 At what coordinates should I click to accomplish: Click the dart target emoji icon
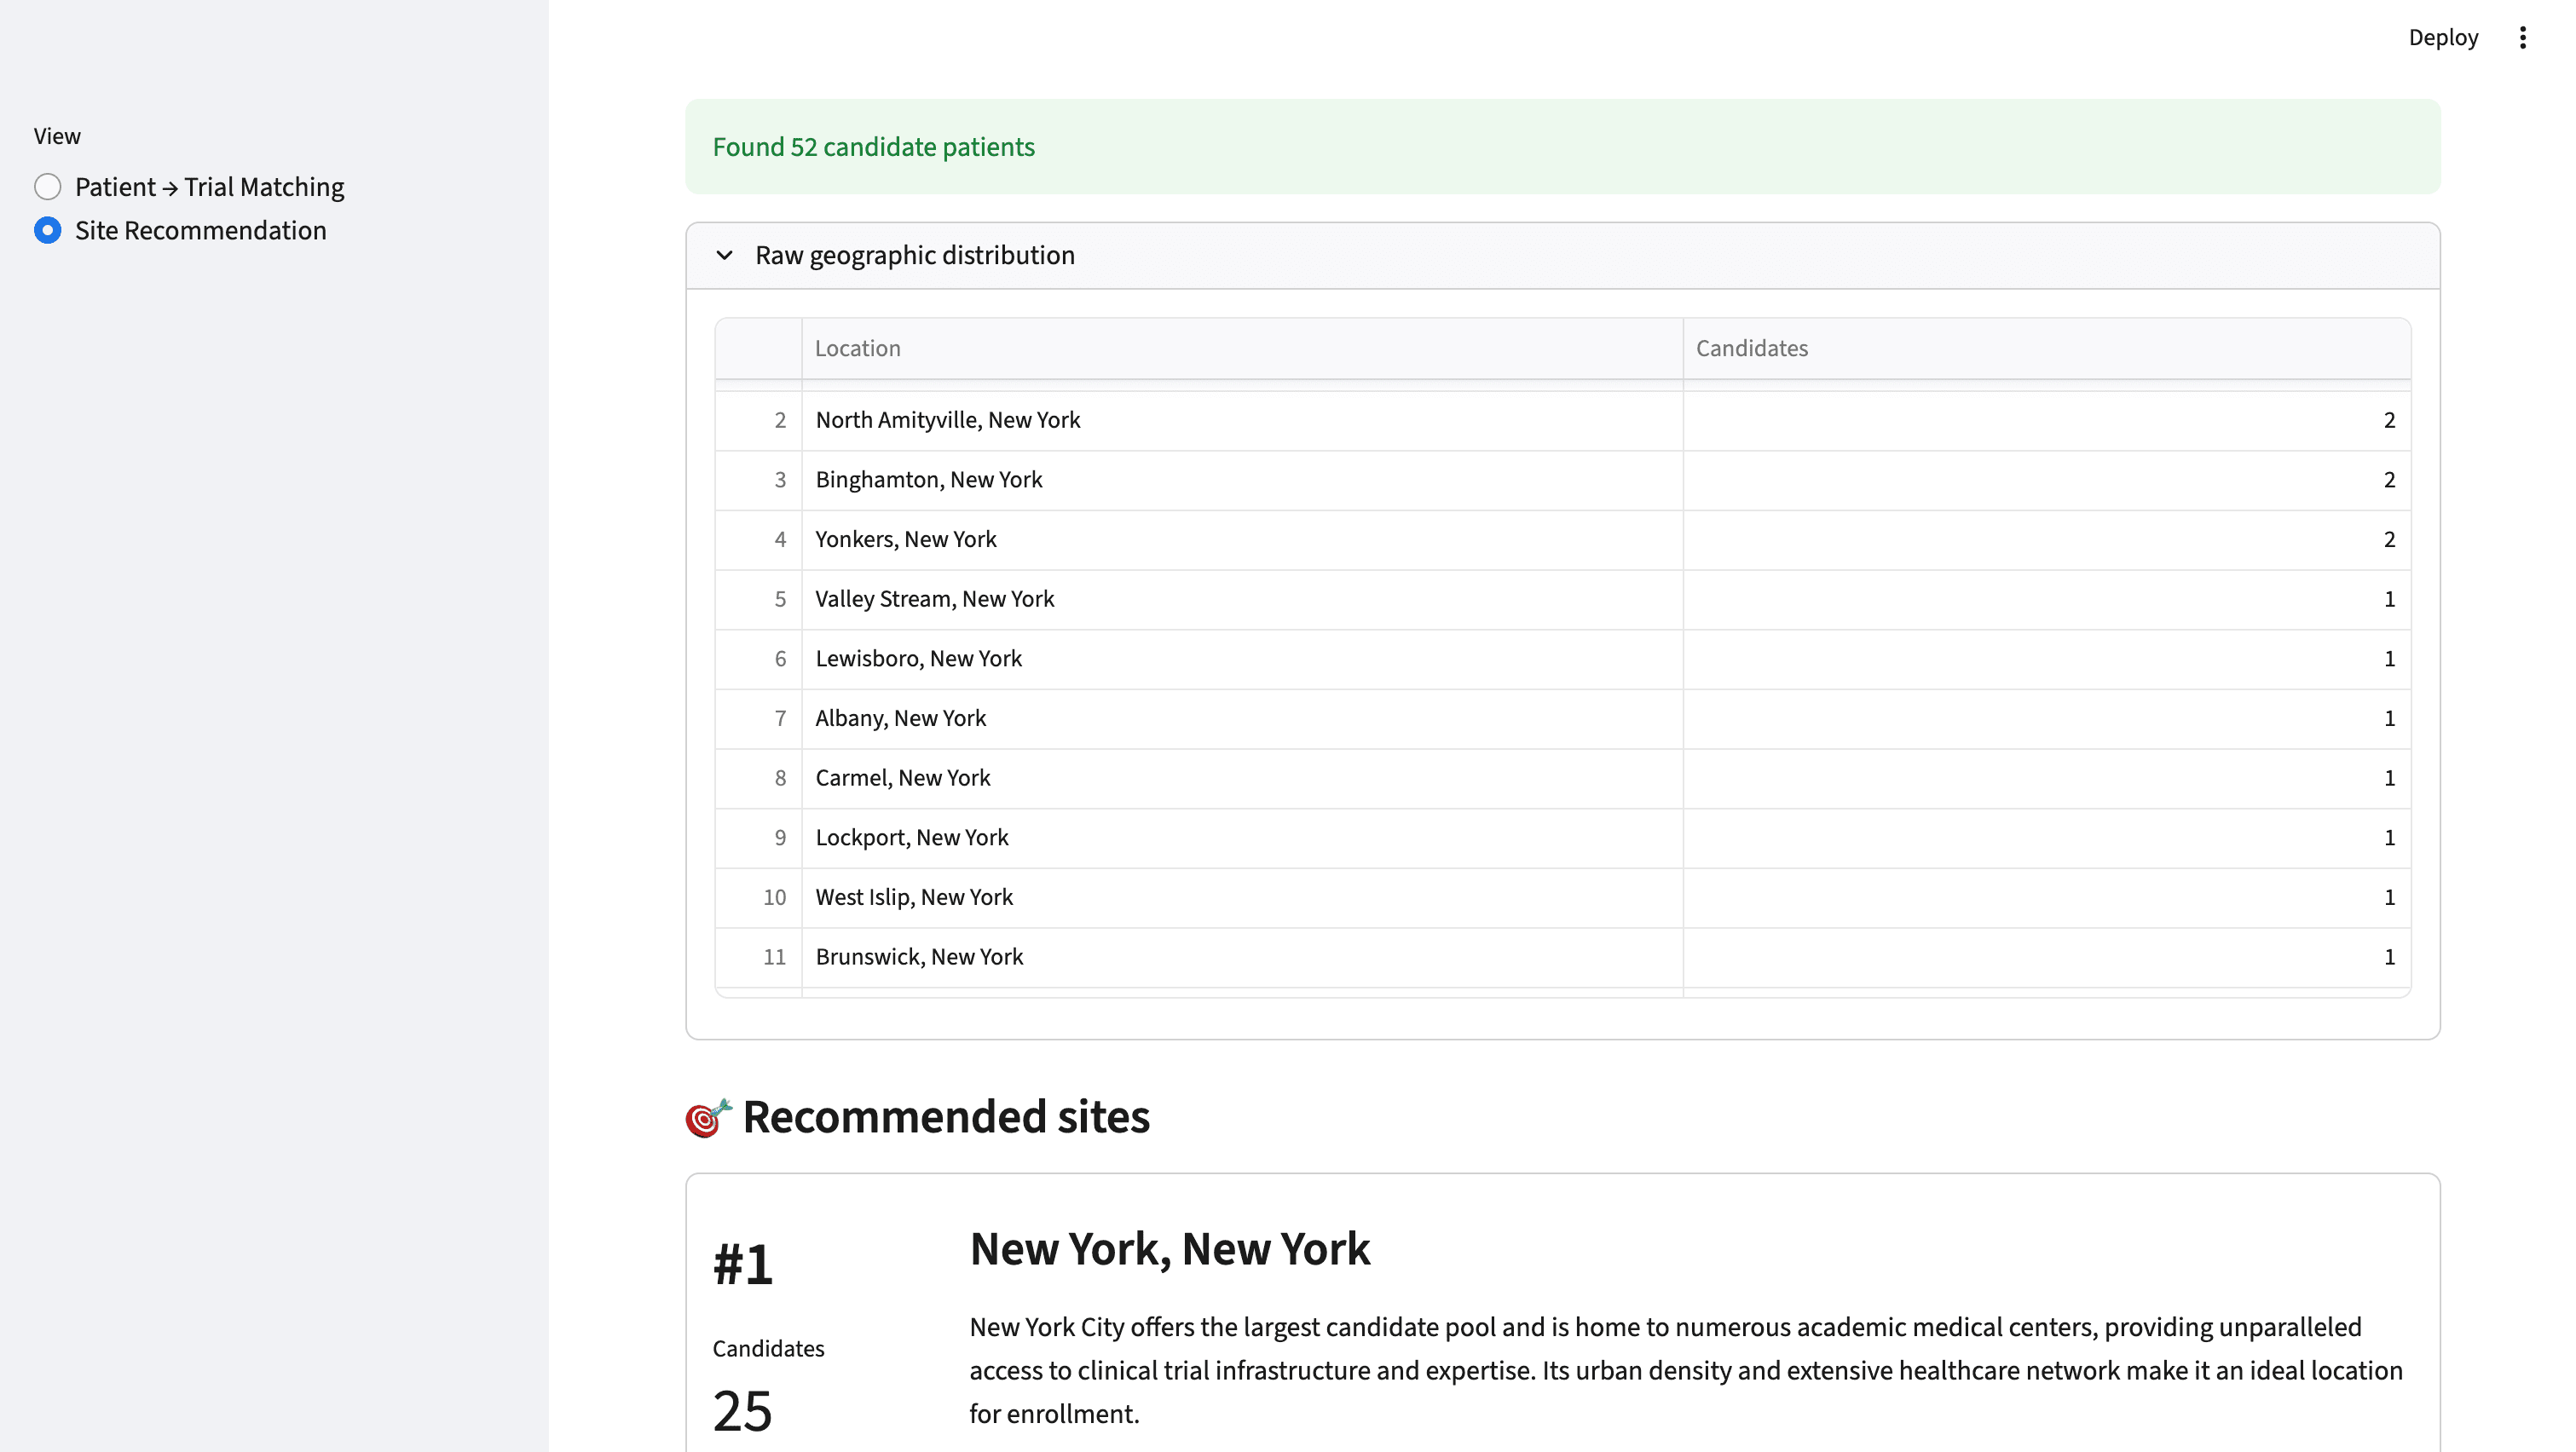(x=708, y=1118)
